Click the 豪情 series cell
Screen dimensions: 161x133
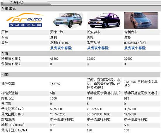click(x=127, y=37)
